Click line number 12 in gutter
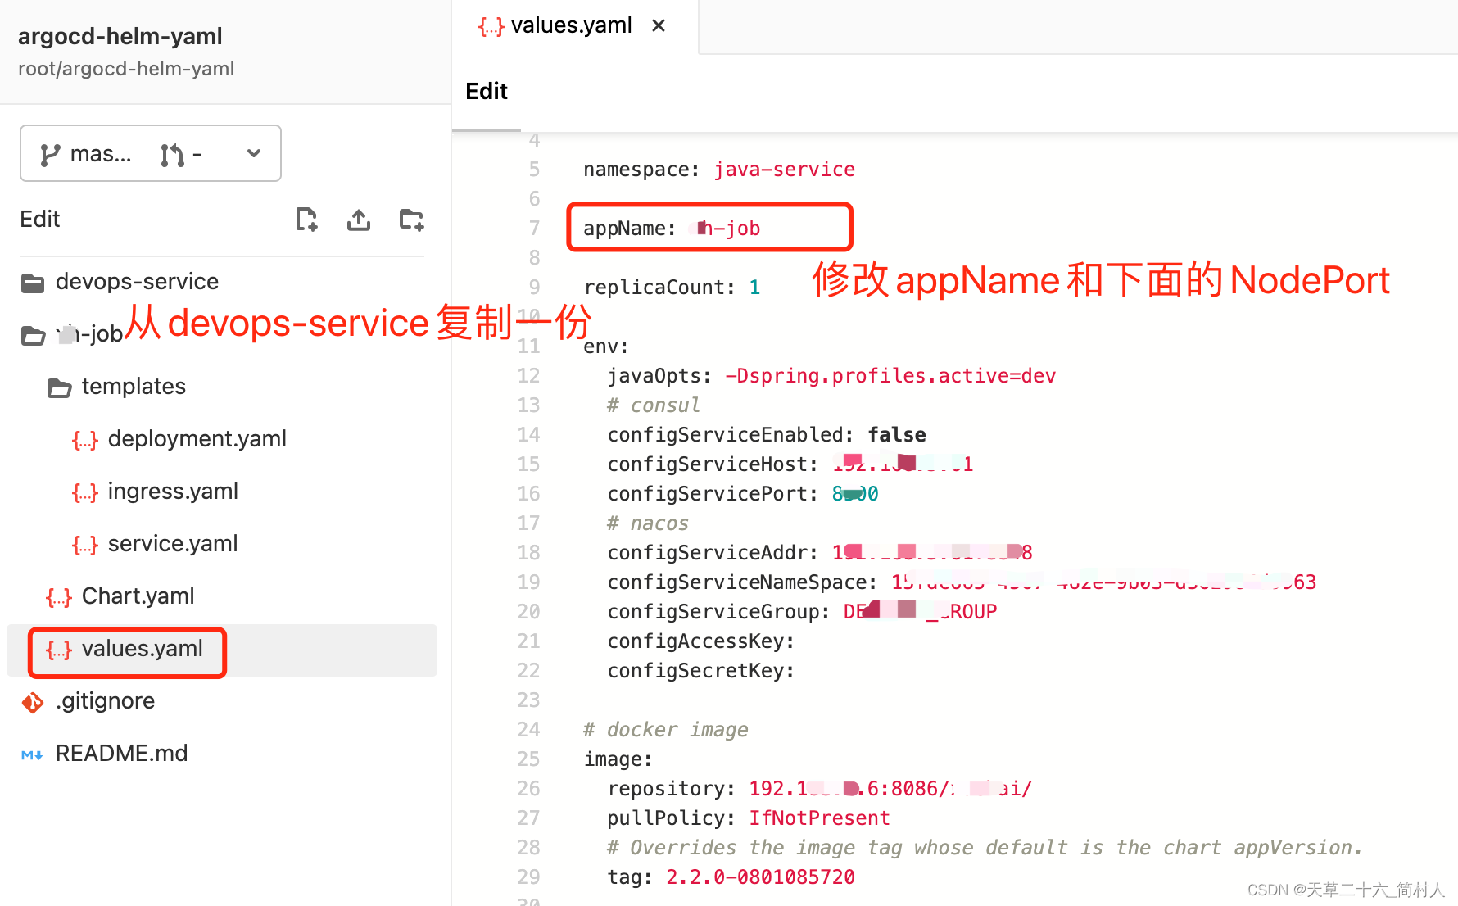This screenshot has height=906, width=1458. 528,376
